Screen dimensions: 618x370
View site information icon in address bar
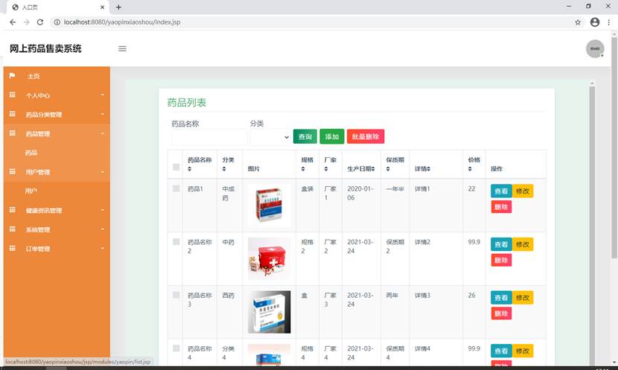pos(57,22)
